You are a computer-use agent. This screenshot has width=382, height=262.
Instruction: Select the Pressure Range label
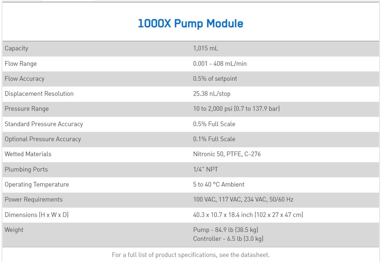[x=27, y=109]
